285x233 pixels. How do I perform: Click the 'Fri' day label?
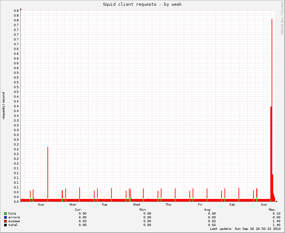(200, 205)
